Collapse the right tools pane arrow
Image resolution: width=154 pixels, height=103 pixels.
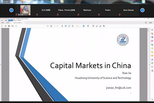coord(150,65)
